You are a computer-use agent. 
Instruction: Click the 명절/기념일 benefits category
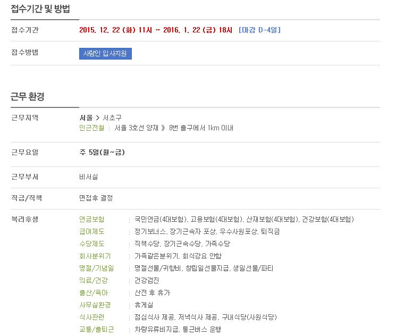click(96, 268)
